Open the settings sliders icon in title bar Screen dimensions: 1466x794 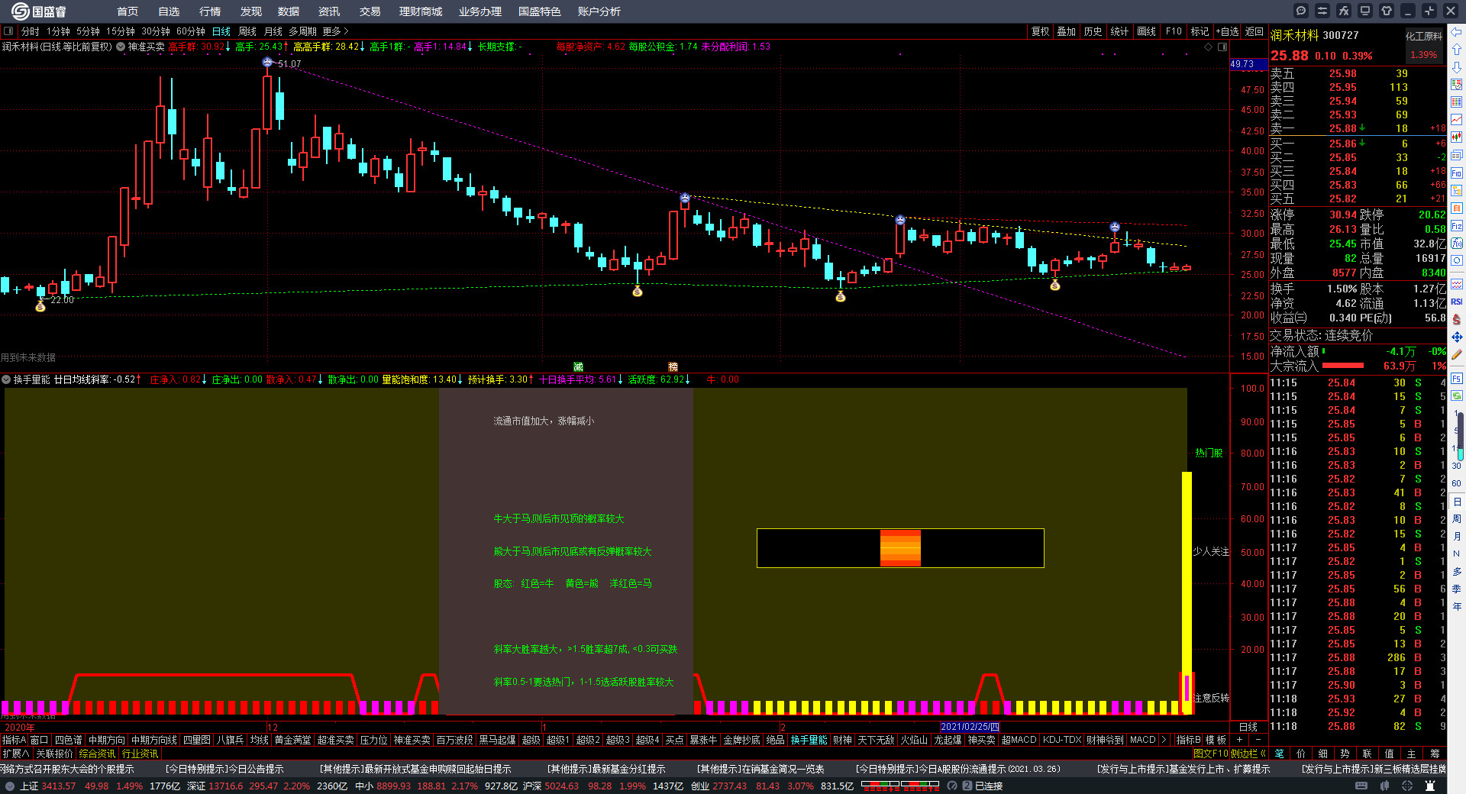[x=1322, y=11]
